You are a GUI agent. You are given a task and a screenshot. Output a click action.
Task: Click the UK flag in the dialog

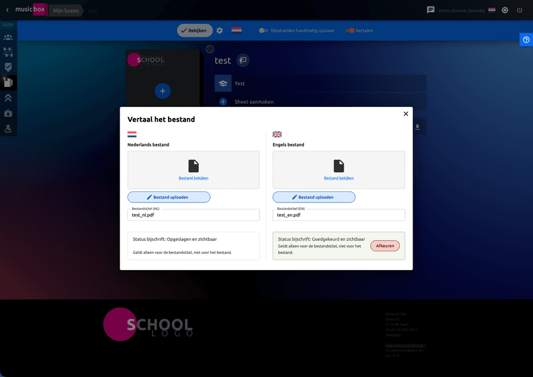point(277,135)
